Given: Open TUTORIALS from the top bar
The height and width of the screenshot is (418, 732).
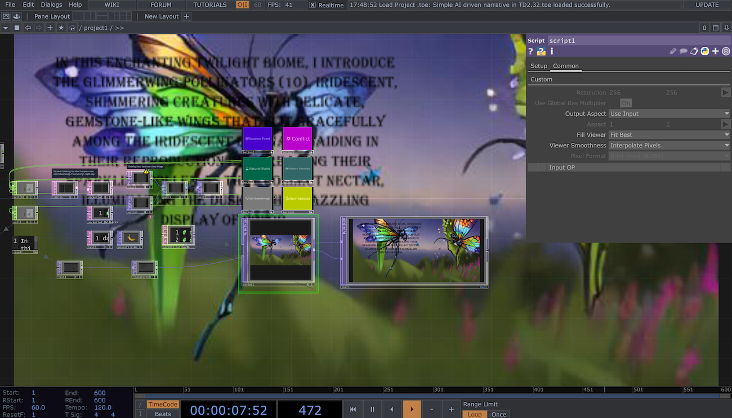Looking at the screenshot, I should click(209, 5).
